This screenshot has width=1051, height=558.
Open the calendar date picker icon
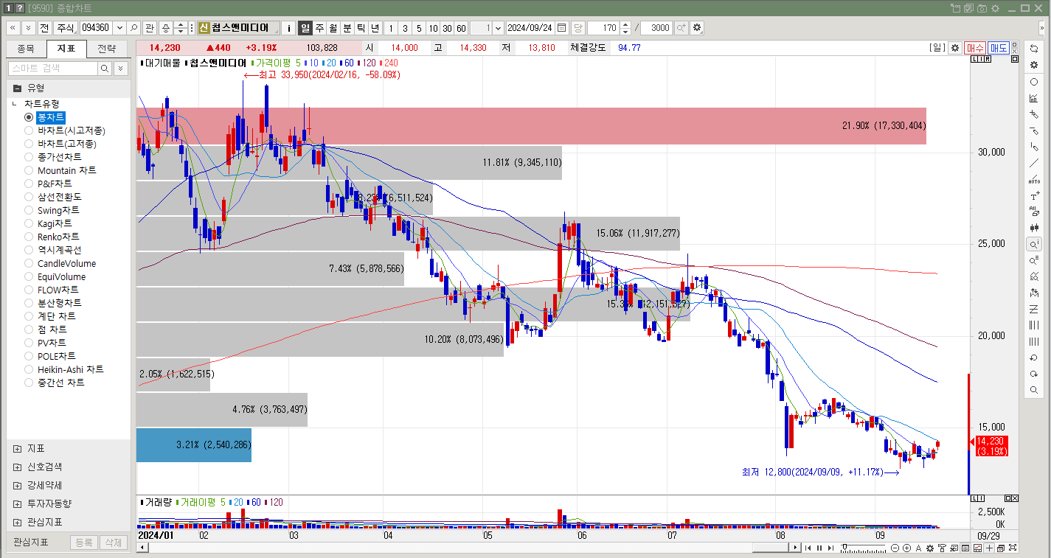(x=562, y=28)
